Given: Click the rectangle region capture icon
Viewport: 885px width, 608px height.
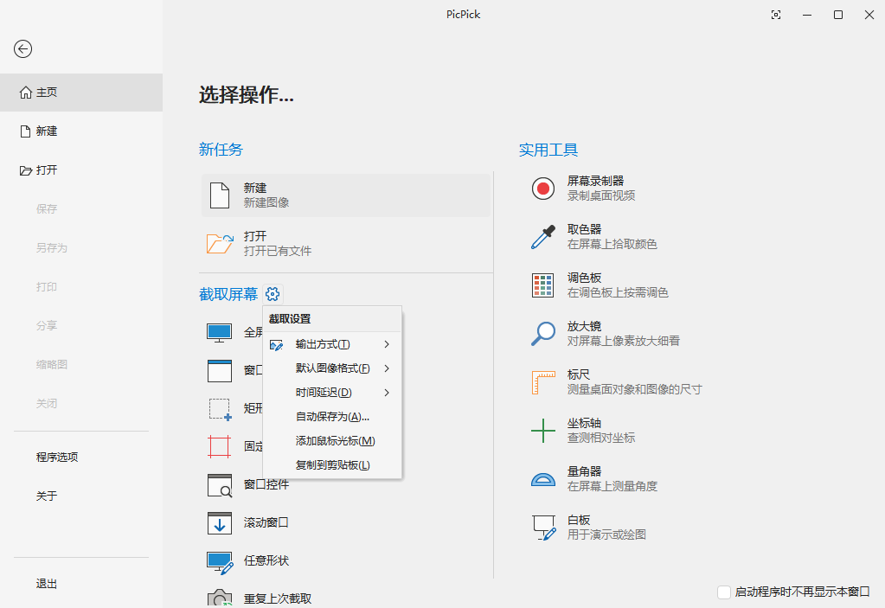Looking at the screenshot, I should (x=220, y=409).
